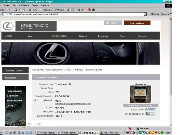Open the Фотогалерея navigation tab
Viewport: 180px width, 135px height.
tap(103, 36)
